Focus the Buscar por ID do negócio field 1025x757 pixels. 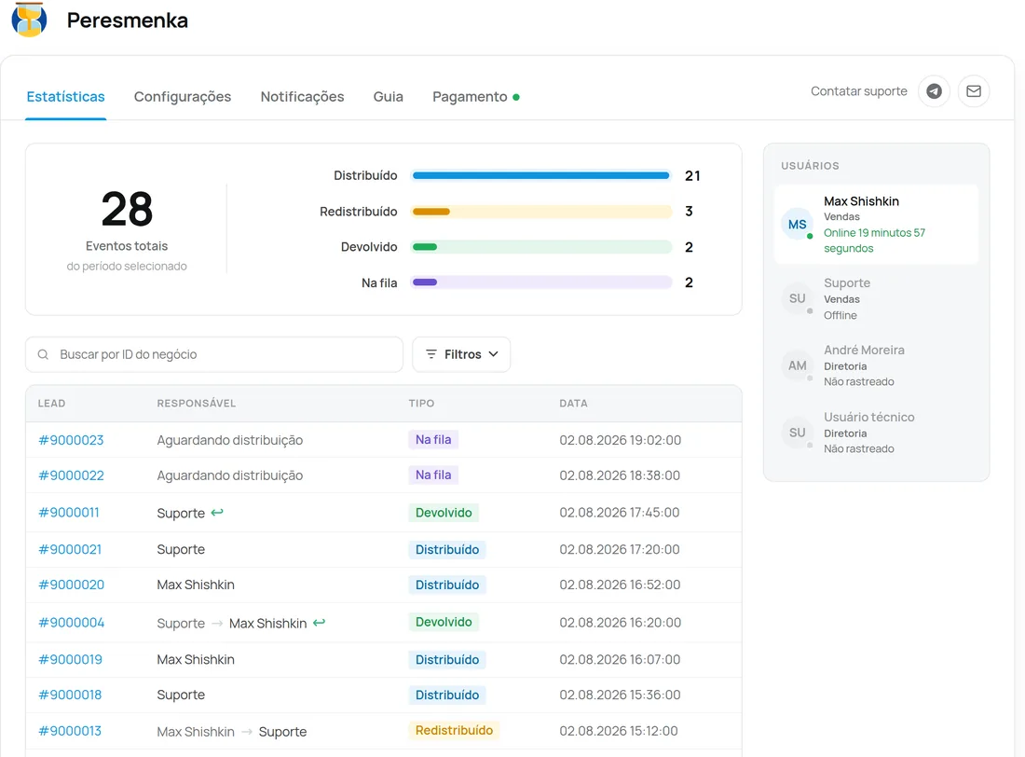[213, 354]
